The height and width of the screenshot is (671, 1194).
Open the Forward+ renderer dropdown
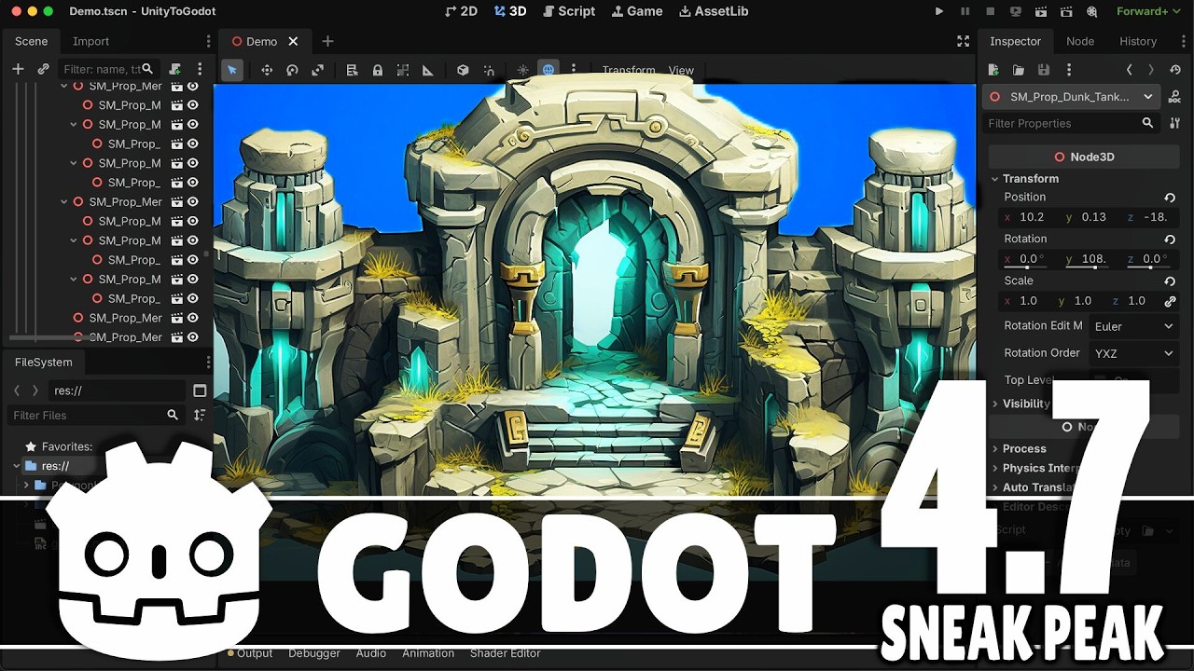[x=1147, y=11]
